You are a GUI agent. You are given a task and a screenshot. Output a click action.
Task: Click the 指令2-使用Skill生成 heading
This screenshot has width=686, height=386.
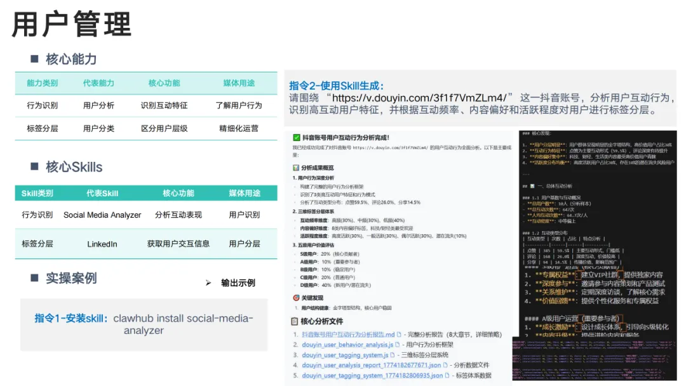[x=337, y=86]
